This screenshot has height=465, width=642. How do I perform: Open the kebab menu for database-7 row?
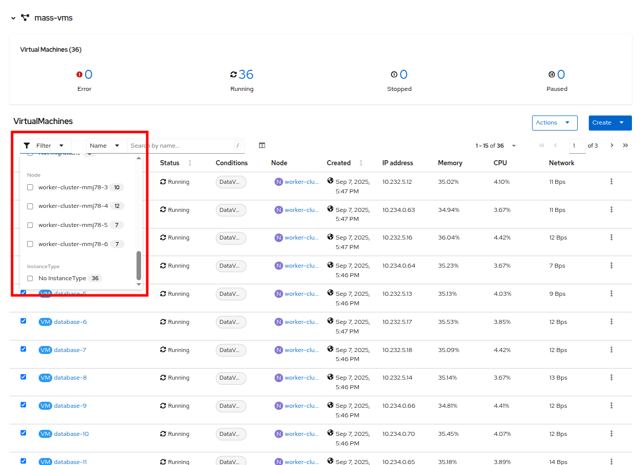611,350
